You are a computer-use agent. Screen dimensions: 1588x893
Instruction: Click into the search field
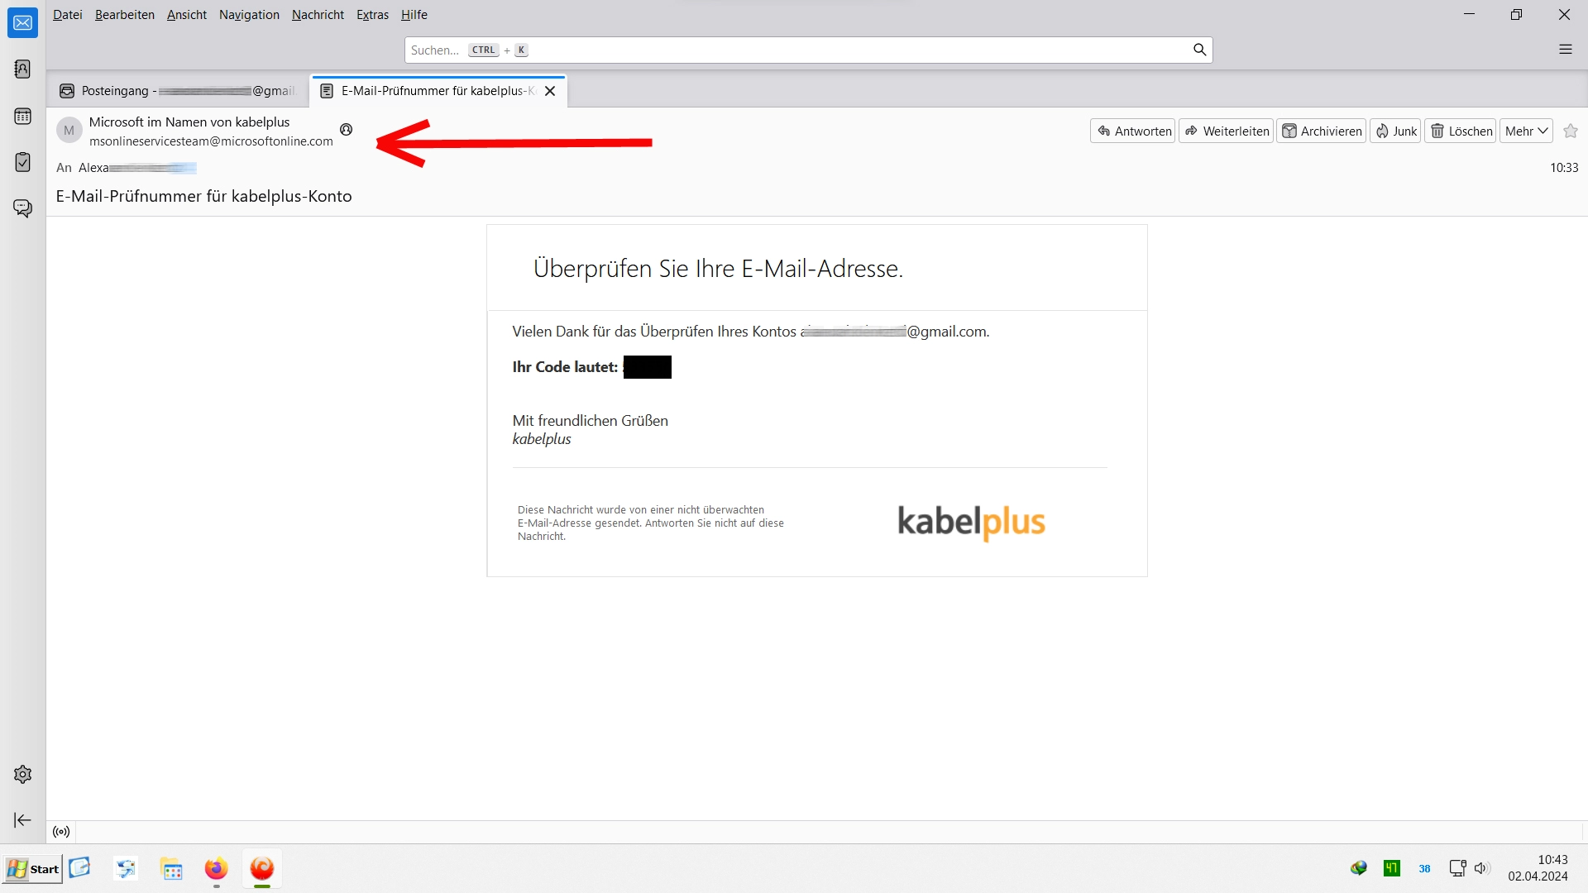(808, 50)
